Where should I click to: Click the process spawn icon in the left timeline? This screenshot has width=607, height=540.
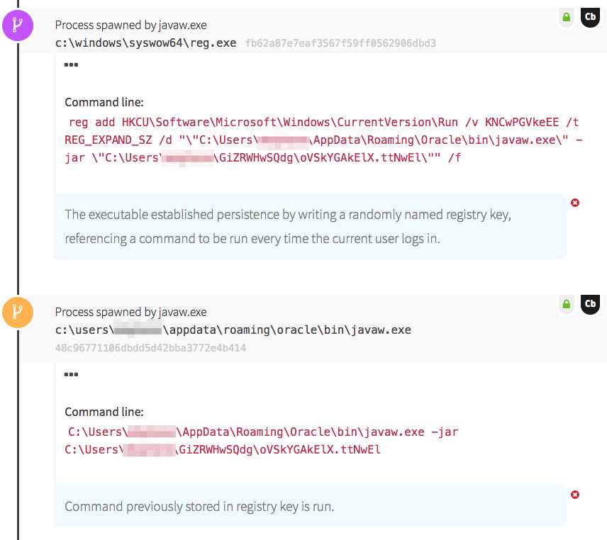[x=18, y=26]
